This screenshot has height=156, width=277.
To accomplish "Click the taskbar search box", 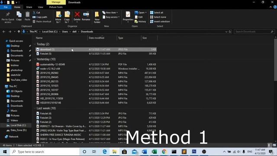I will click(x=45, y=152).
